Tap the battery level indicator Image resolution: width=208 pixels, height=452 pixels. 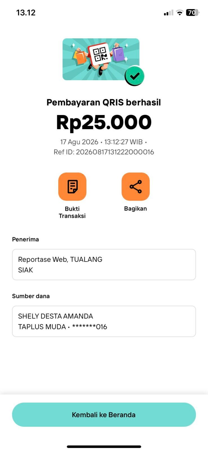tap(193, 12)
